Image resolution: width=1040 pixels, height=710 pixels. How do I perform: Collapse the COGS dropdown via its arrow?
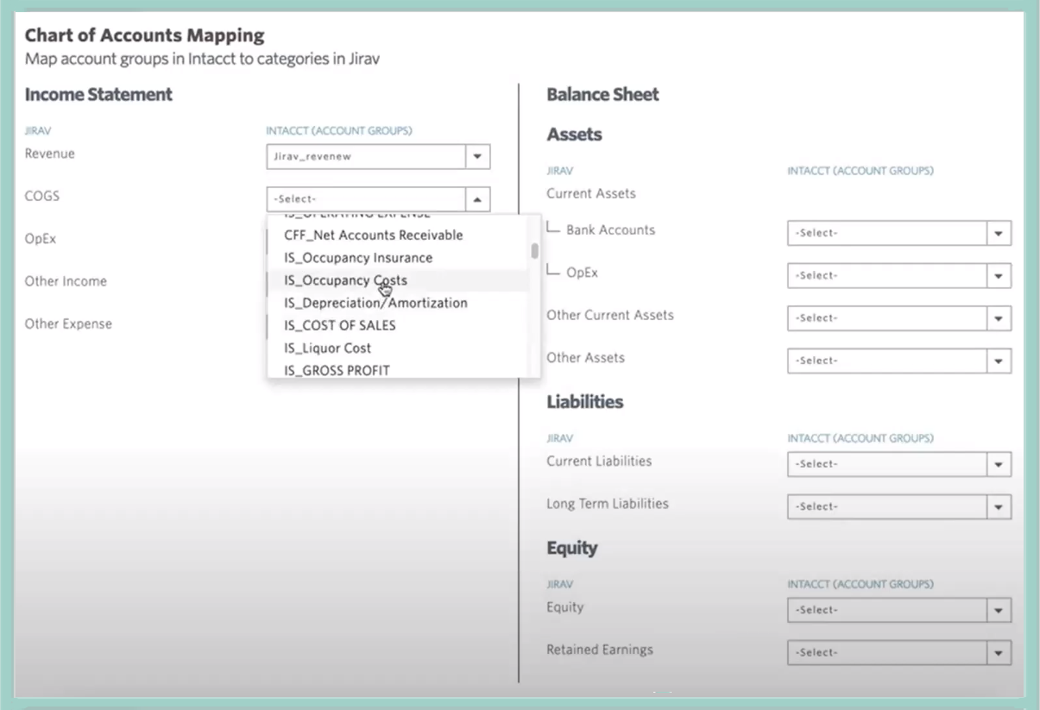477,199
